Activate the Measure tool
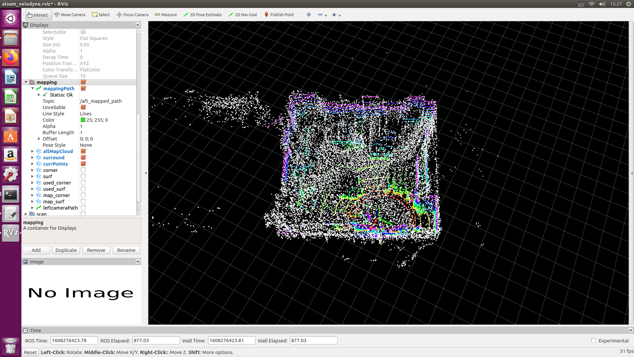The image size is (634, 357). [x=166, y=15]
